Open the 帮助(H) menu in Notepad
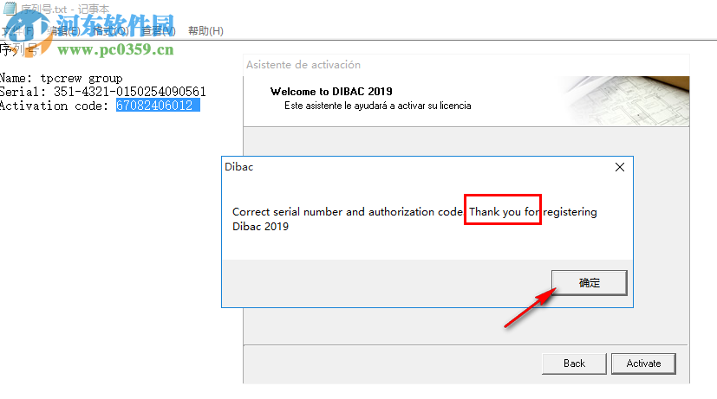The image size is (717, 399). (205, 31)
